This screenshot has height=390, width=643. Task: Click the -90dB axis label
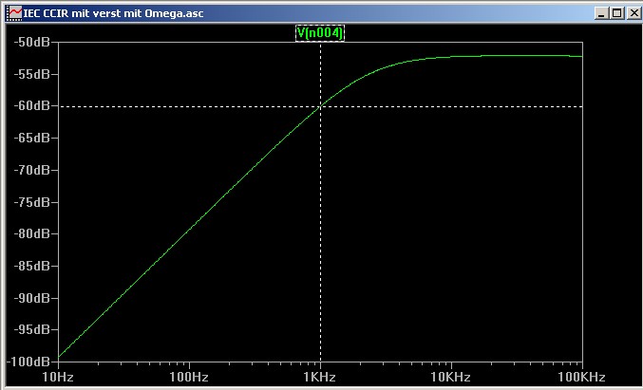point(31,298)
